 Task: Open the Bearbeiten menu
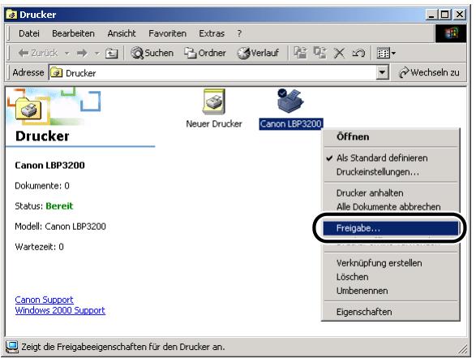click(73, 33)
